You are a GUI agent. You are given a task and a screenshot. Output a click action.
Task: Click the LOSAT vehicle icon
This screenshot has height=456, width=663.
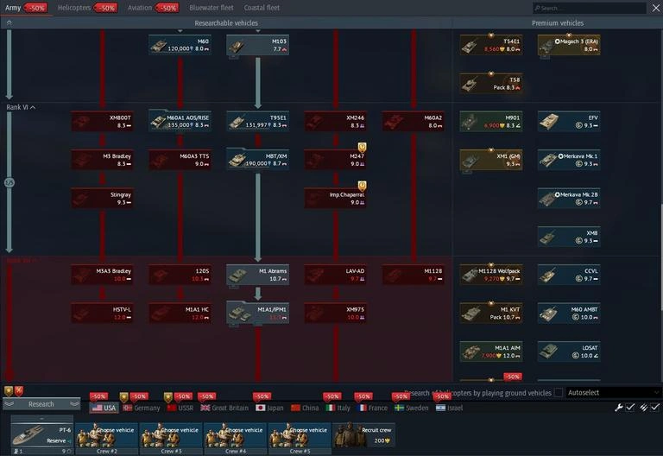pyautogui.click(x=569, y=351)
